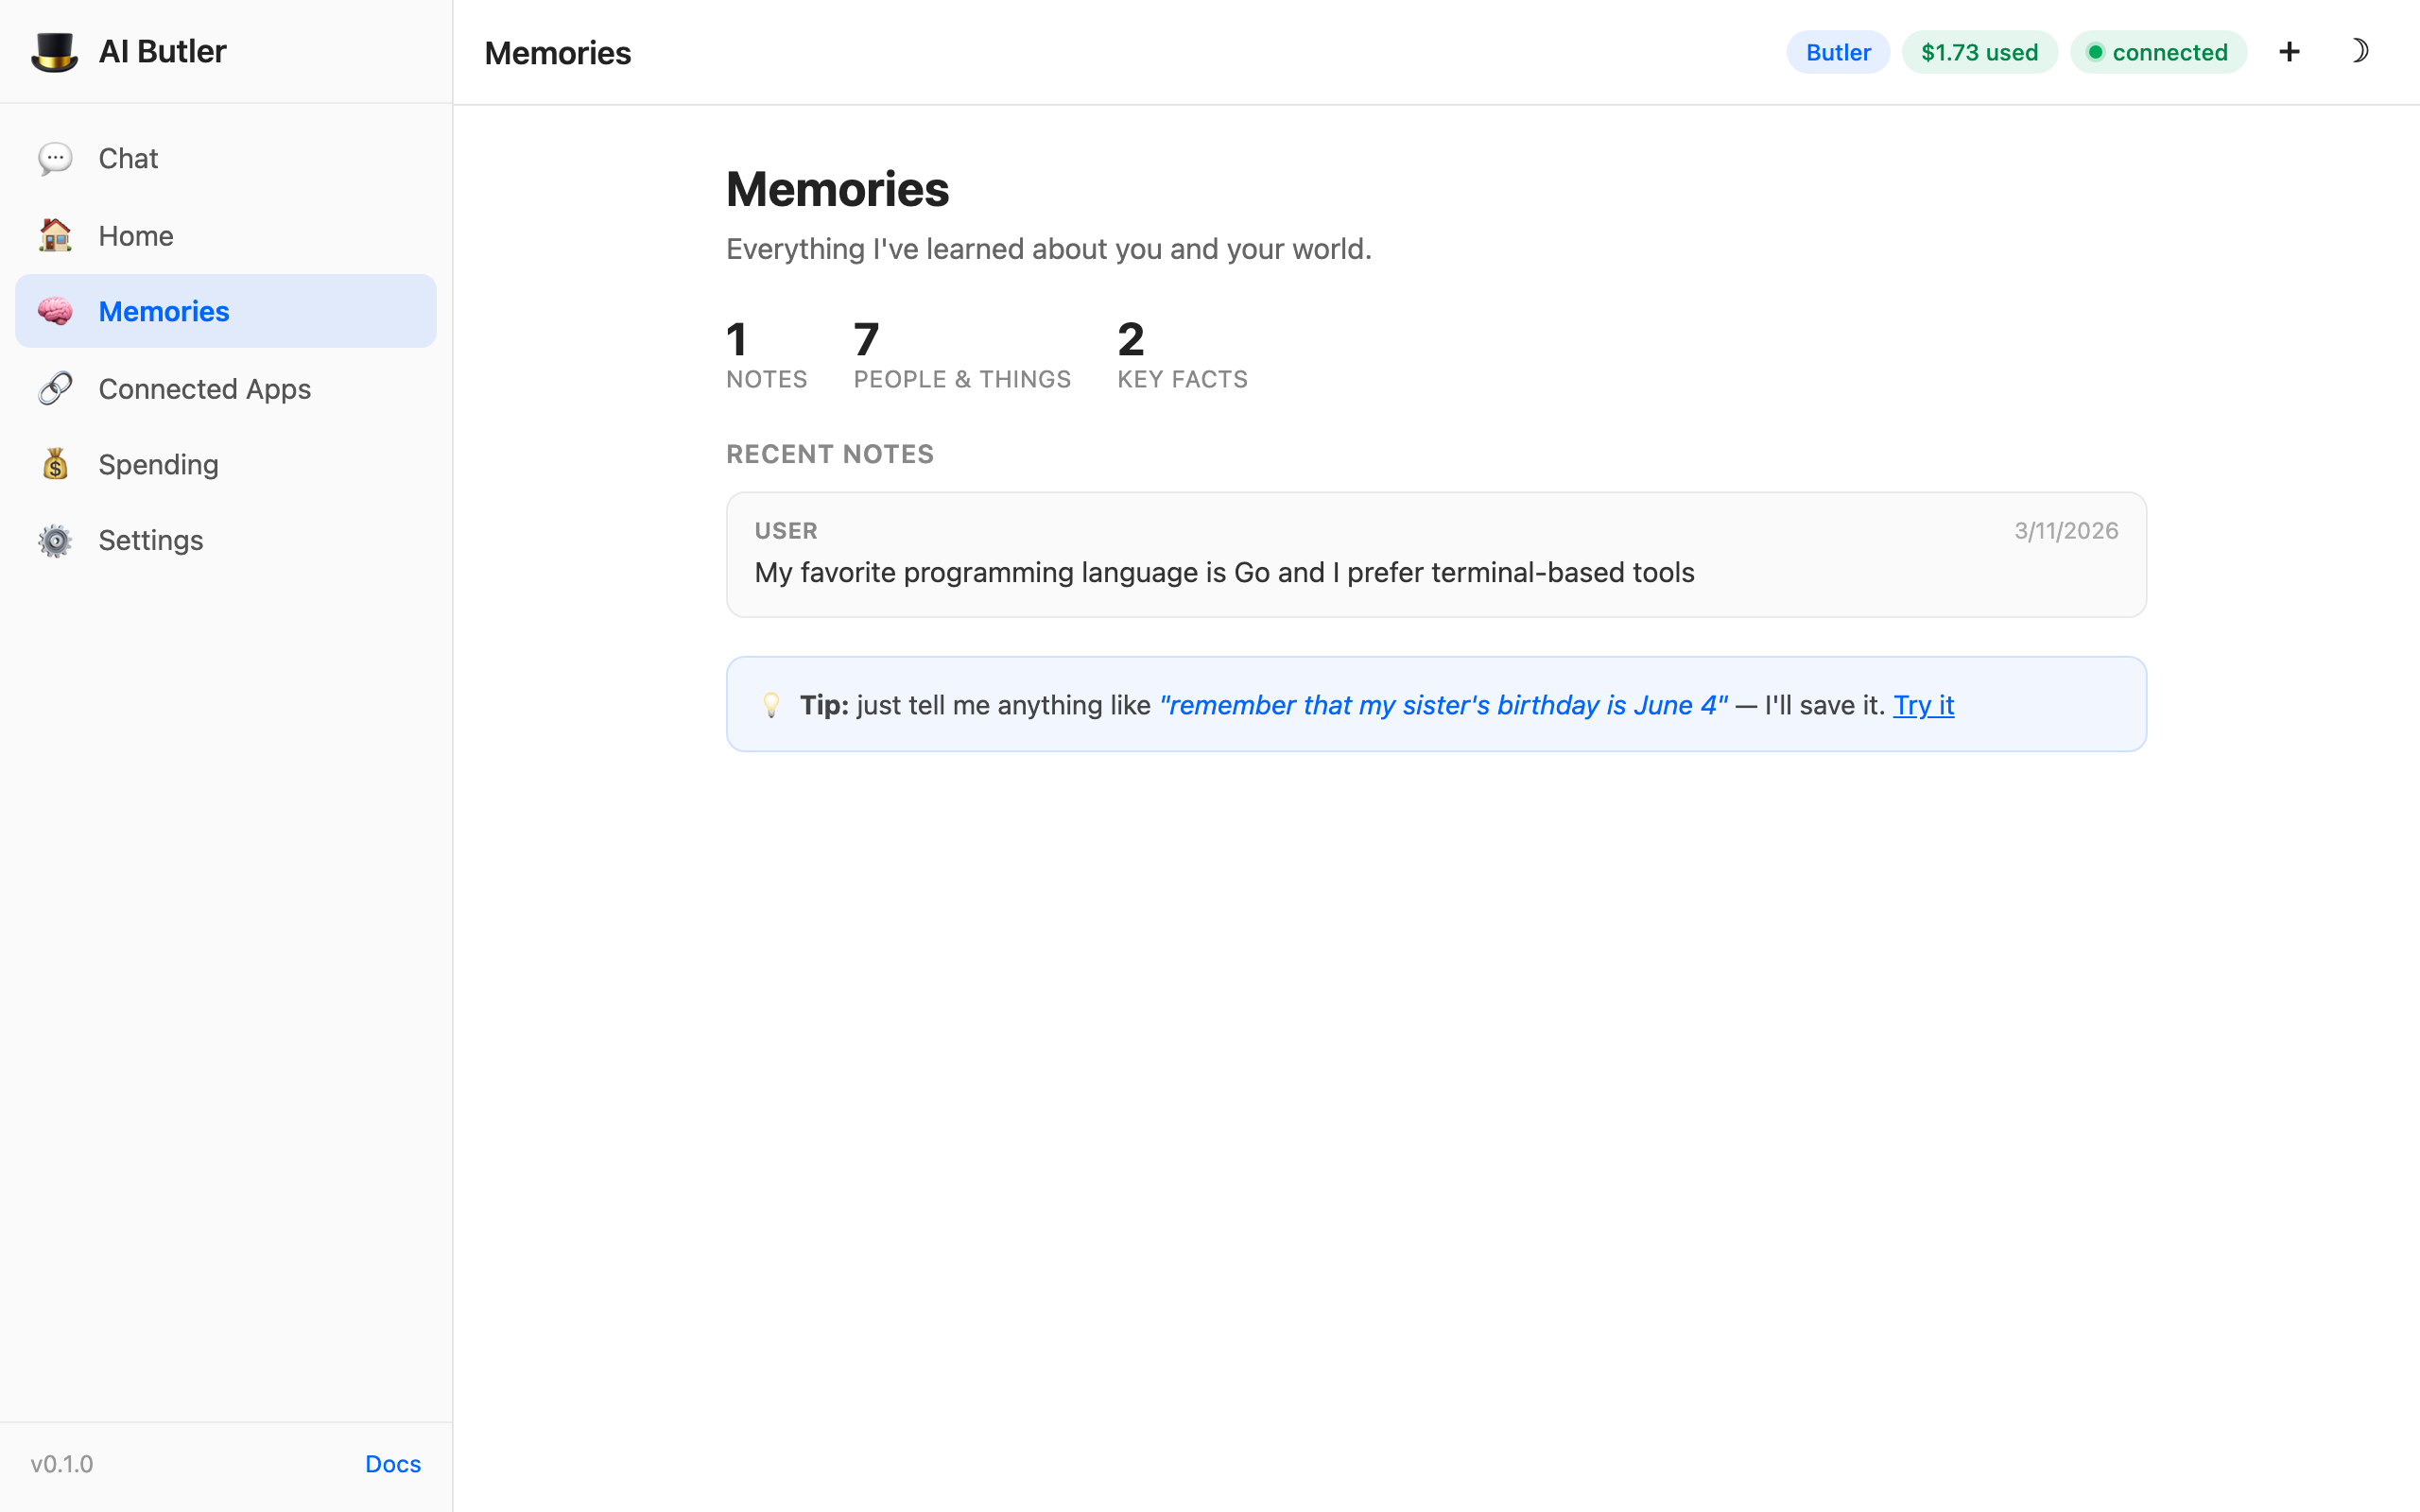Image resolution: width=2420 pixels, height=1512 pixels.
Task: Click the $1.73 used badge
Action: pyautogui.click(x=1979, y=52)
